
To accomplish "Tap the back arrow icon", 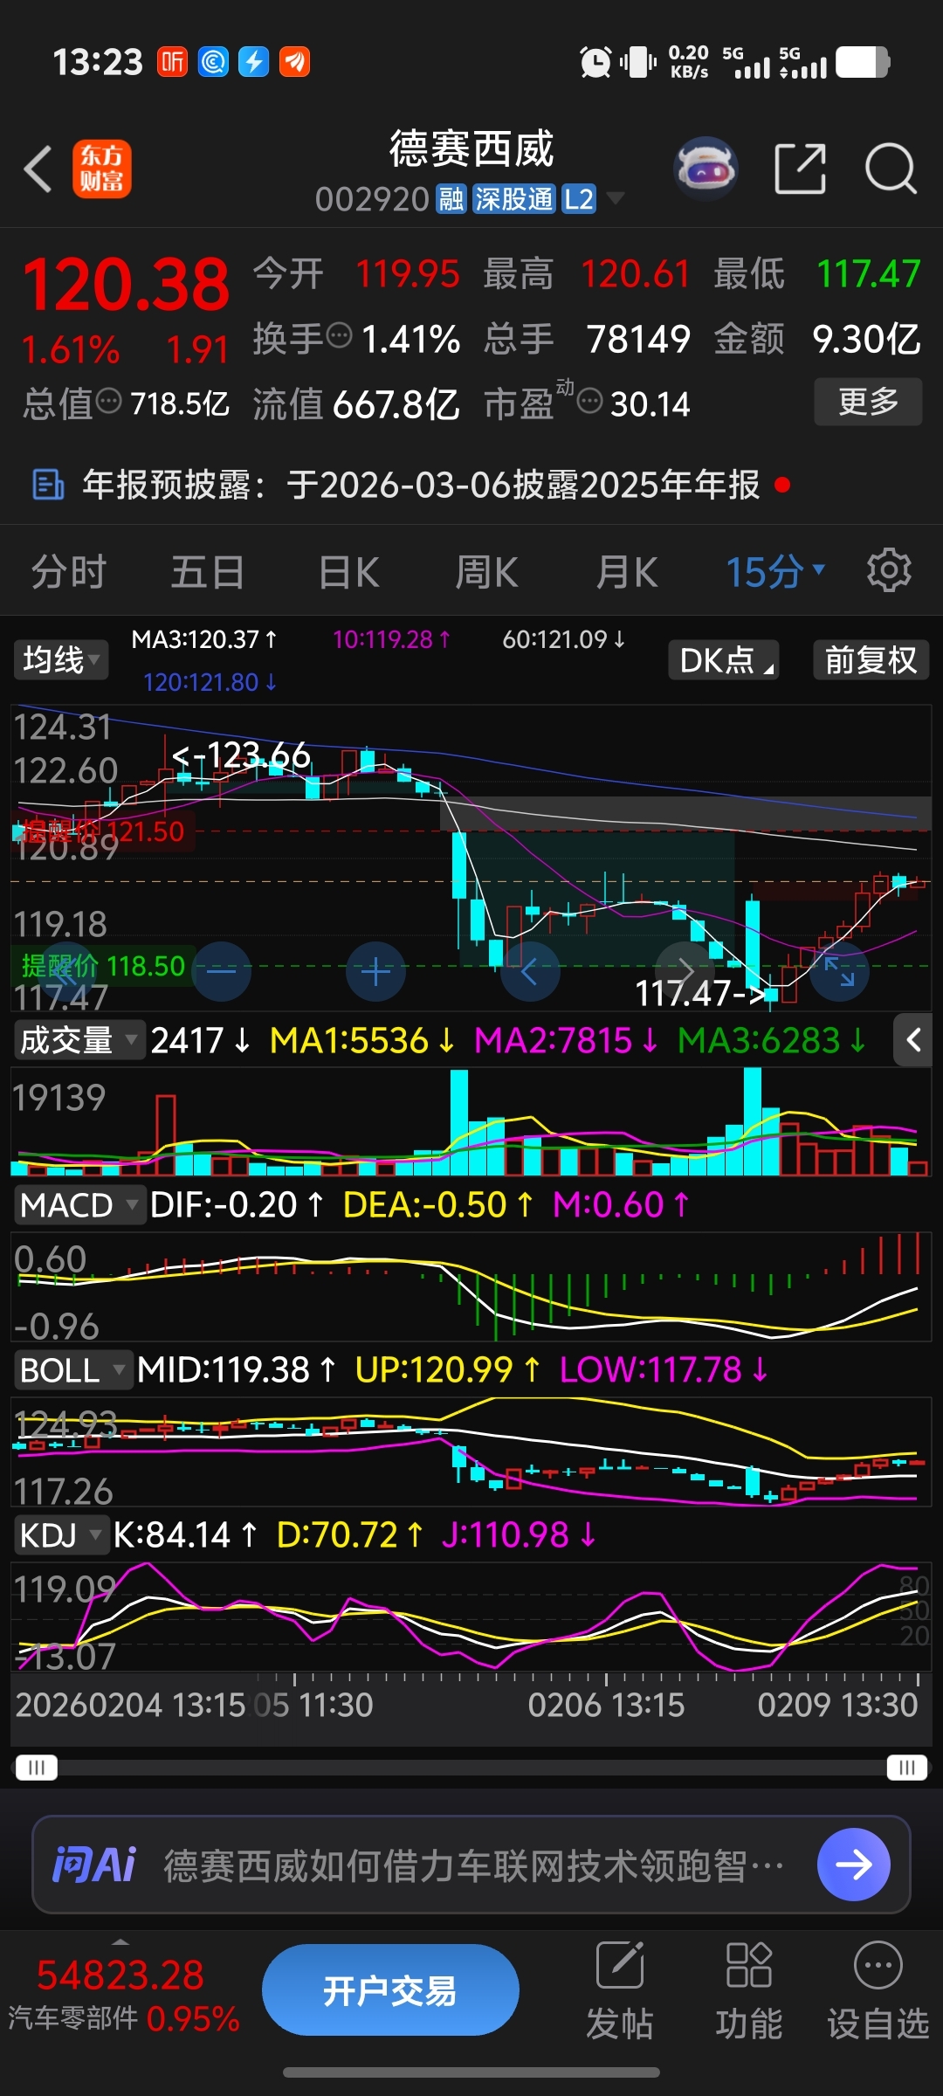I will pos(38,169).
